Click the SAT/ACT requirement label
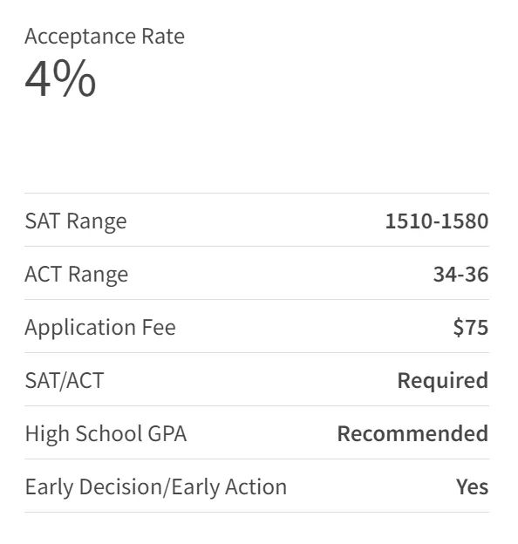This screenshot has height=544, width=518. pyautogui.click(x=65, y=381)
